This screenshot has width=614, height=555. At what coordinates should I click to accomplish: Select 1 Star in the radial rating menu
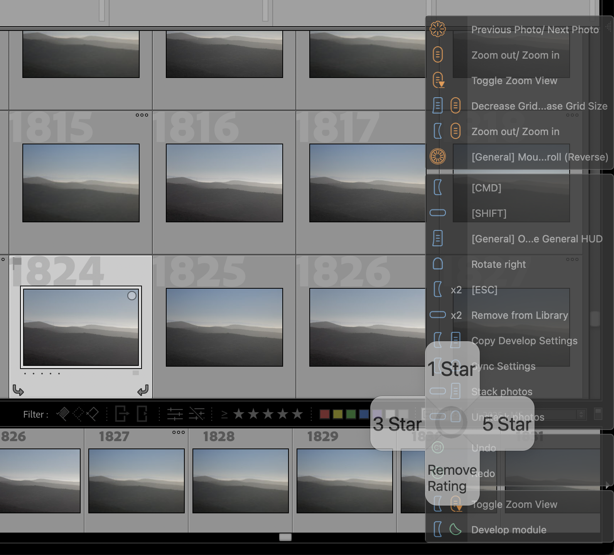tap(452, 369)
